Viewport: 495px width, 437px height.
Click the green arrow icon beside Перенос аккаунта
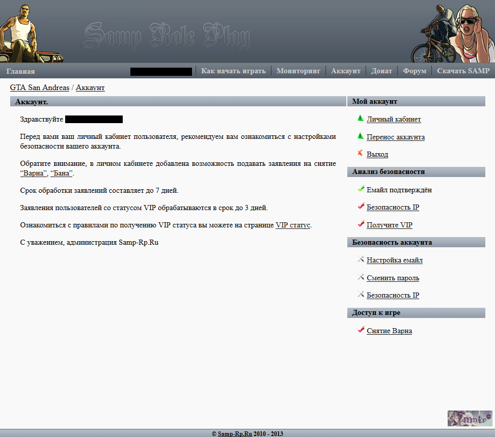361,136
